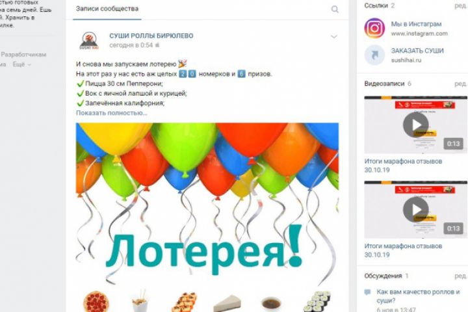Open the Видеозаписи section header

click(384, 84)
